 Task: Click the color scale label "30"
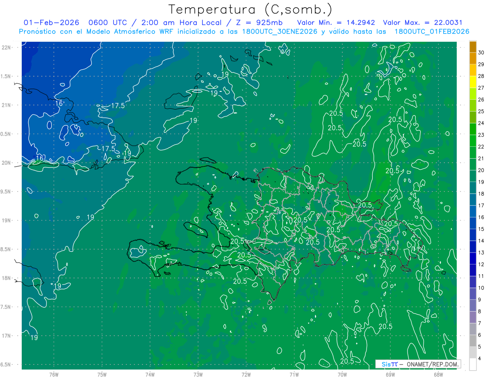pyautogui.click(x=481, y=52)
